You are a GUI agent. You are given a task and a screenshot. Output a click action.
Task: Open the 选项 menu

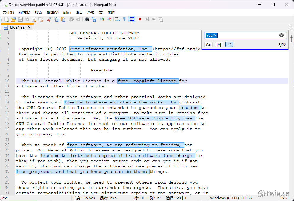91,12
